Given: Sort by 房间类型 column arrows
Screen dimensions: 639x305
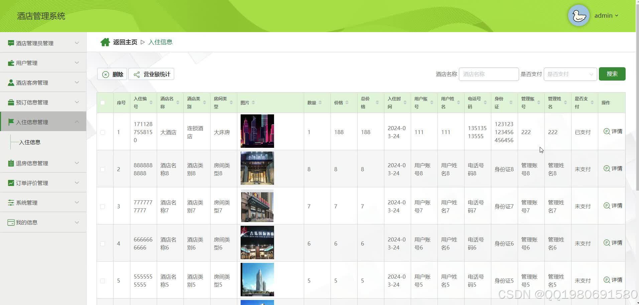Looking at the screenshot, I should (231, 103).
